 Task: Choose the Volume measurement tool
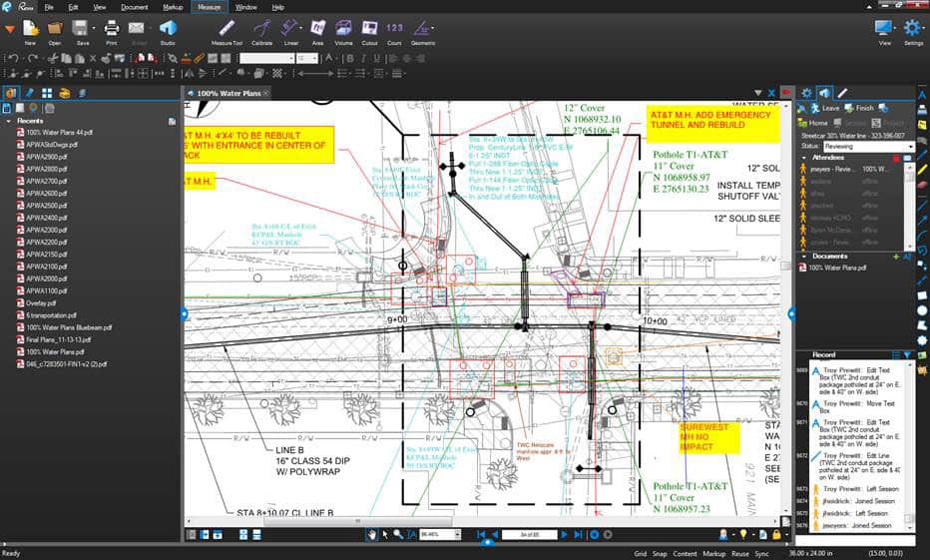point(343,29)
